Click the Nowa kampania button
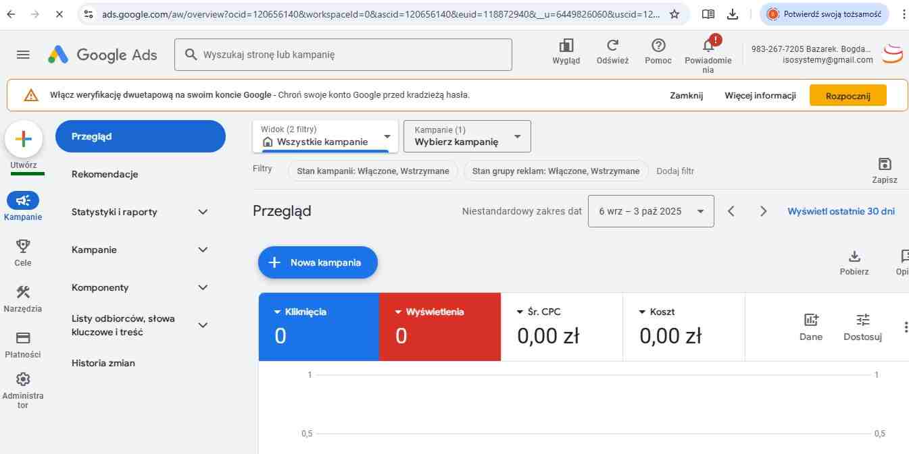Screen dimensions: 909x454 pyautogui.click(x=318, y=262)
